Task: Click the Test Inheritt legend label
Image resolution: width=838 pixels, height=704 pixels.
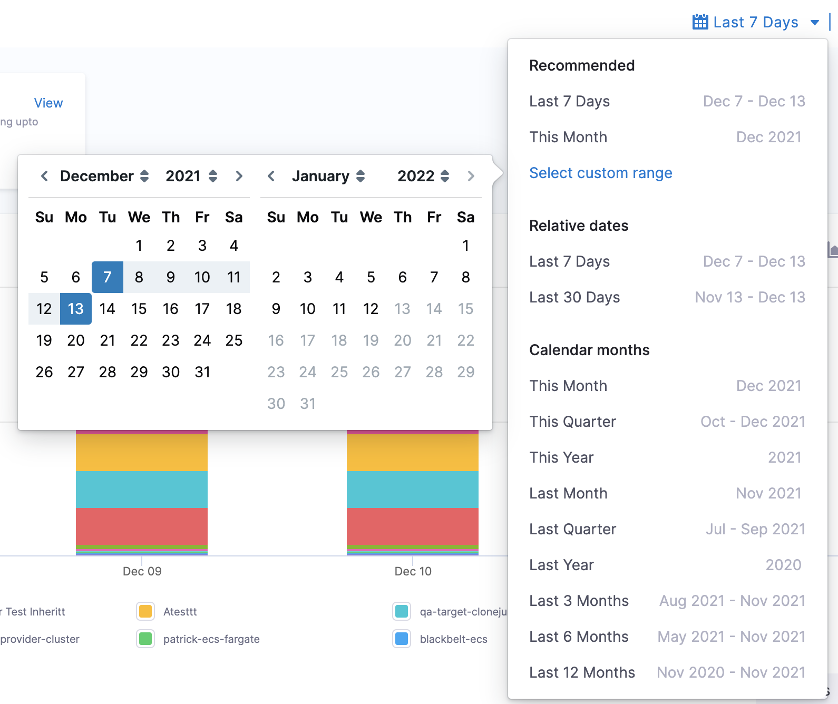Action: coord(33,612)
